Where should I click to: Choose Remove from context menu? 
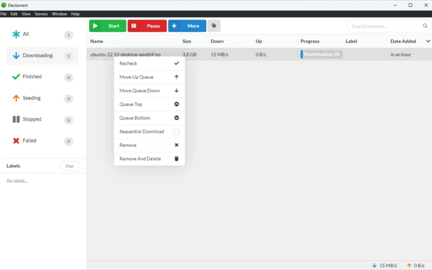149,145
